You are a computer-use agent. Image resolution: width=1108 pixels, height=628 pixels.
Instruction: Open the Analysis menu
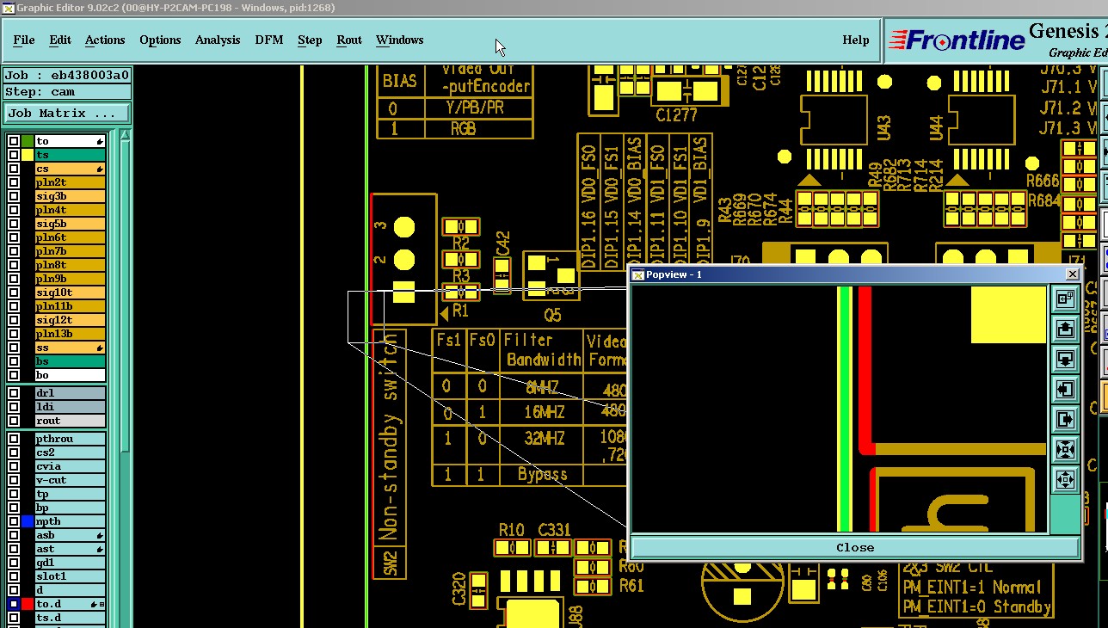(x=218, y=40)
